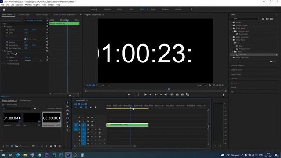Create ellipse mask under Opacity
The height and width of the screenshot is (158, 281).
pos(8,54)
